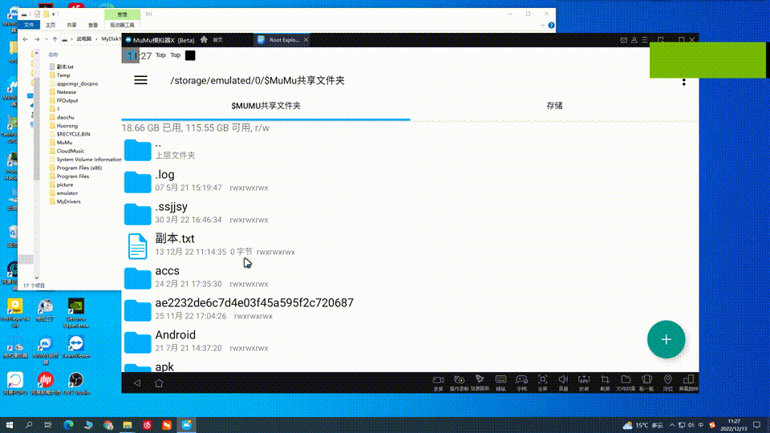This screenshot has height=433, width=770.
Task: Open the 文件共享 file sharing icon
Action: click(626, 382)
